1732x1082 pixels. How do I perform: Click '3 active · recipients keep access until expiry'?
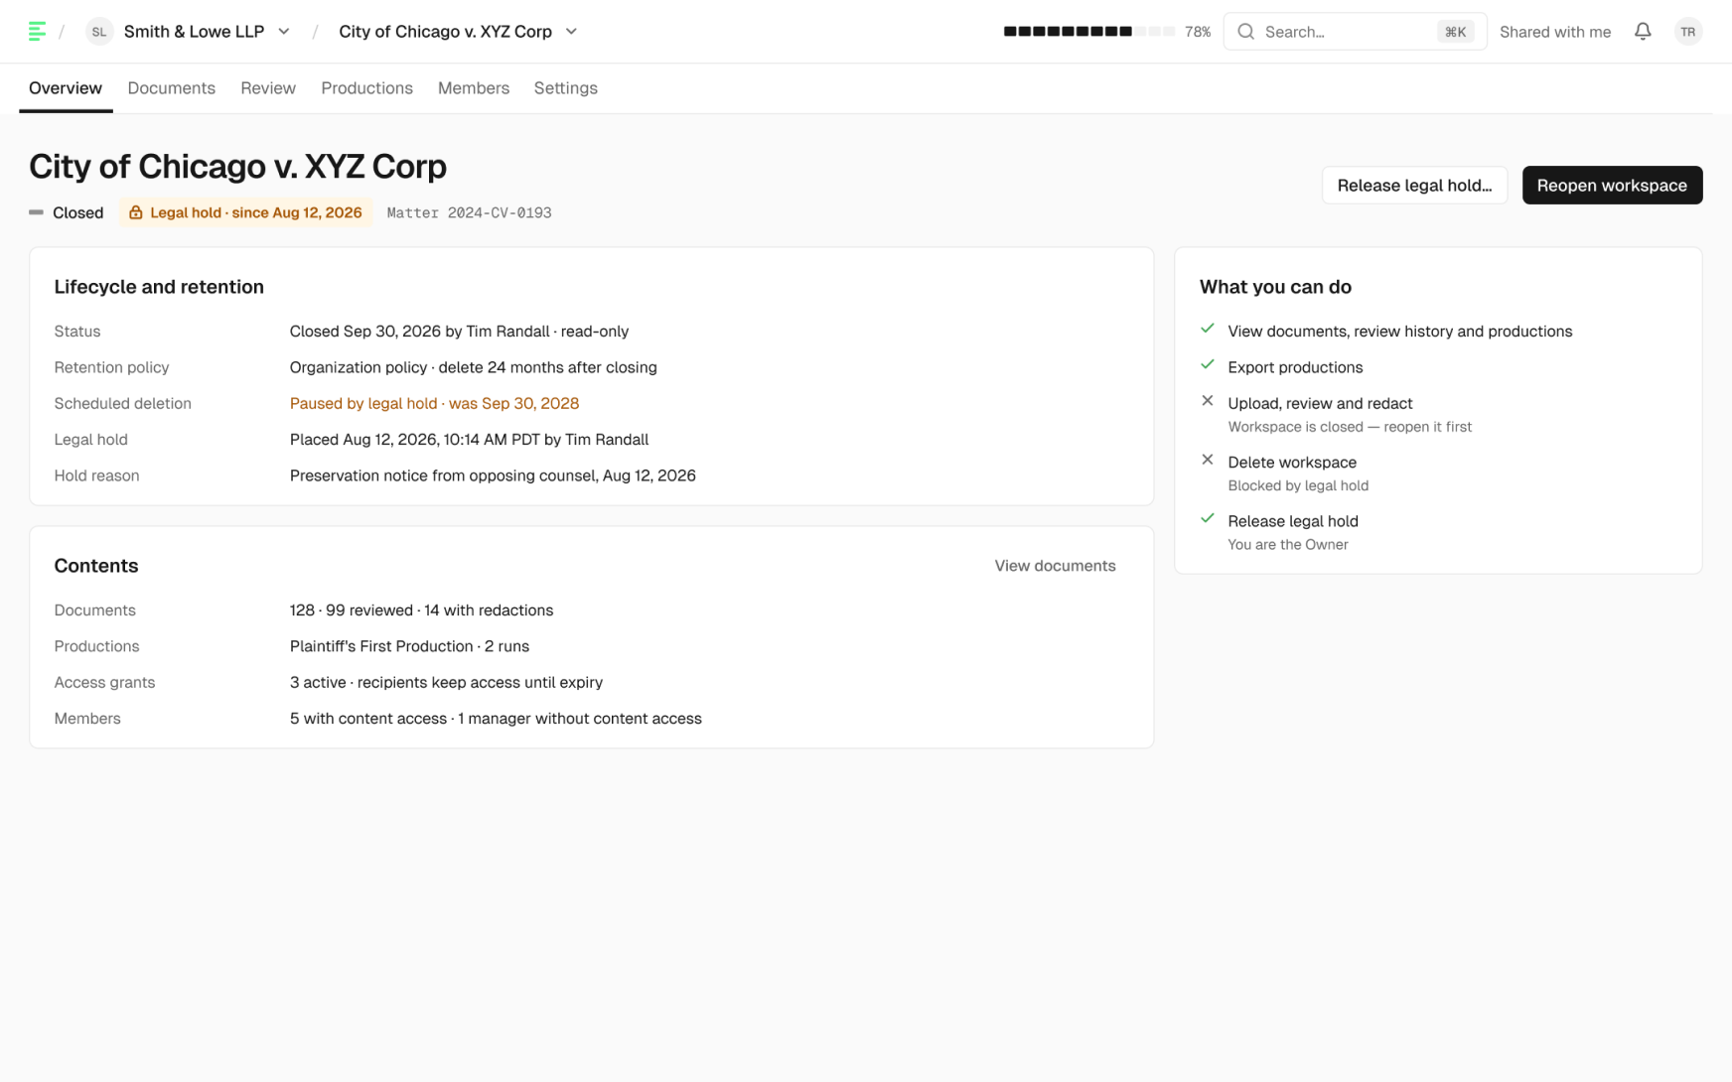(446, 683)
